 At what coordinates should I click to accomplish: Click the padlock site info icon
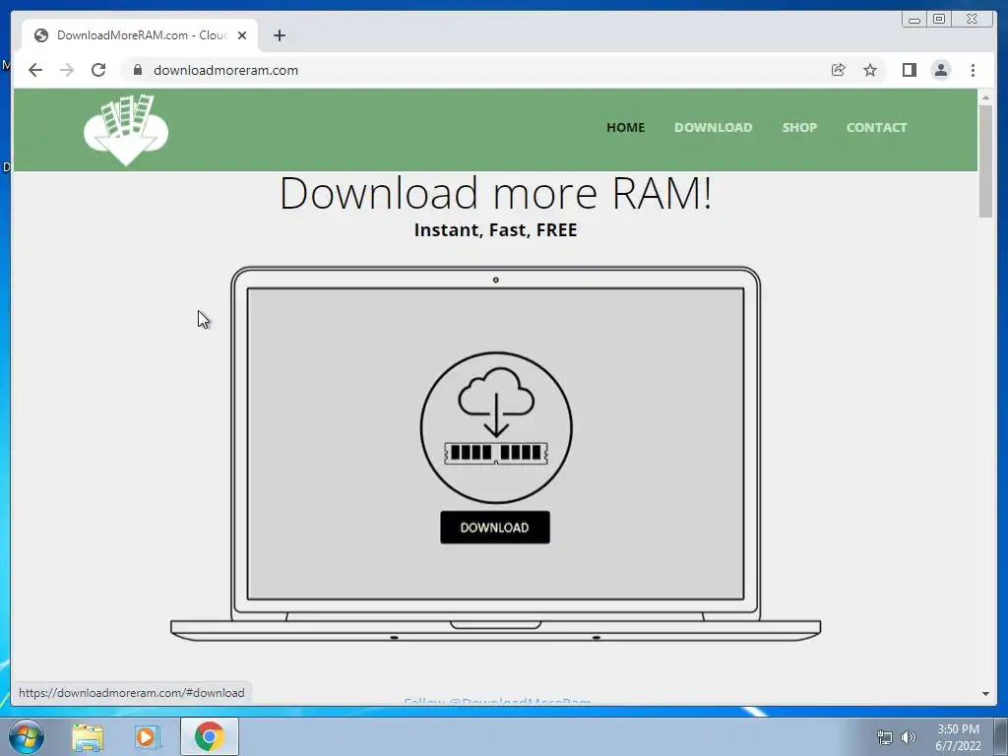pyautogui.click(x=138, y=70)
